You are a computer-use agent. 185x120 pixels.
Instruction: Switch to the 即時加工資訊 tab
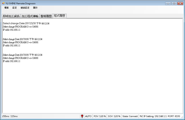(x=11, y=16)
